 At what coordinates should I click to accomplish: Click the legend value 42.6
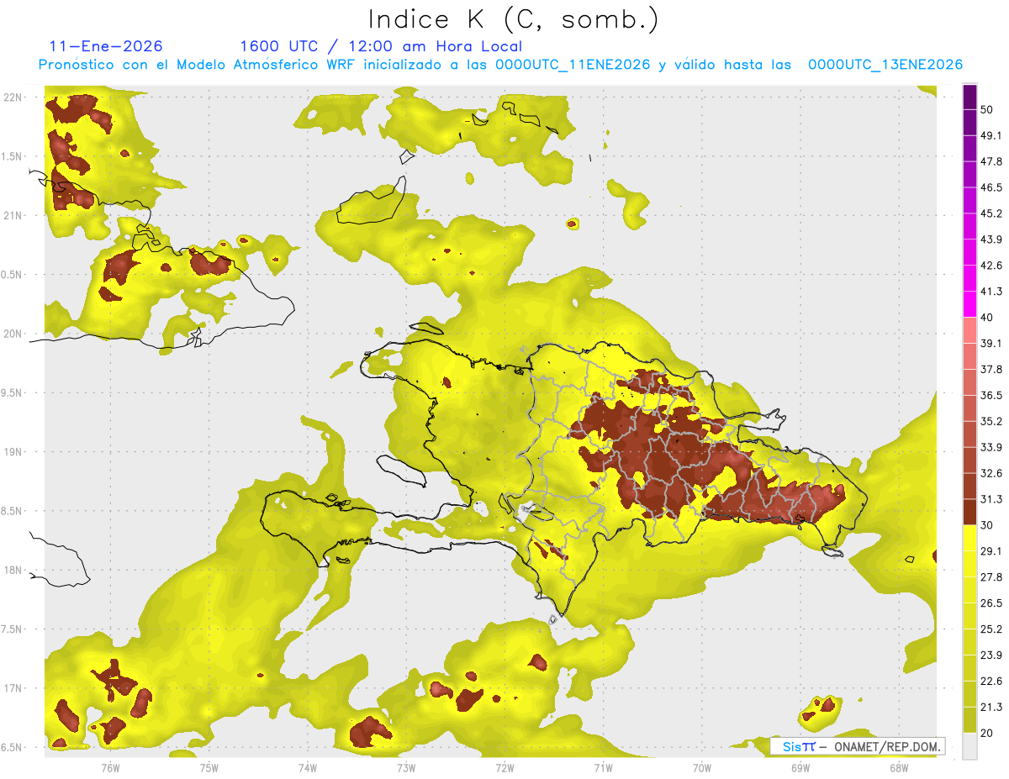tap(992, 266)
